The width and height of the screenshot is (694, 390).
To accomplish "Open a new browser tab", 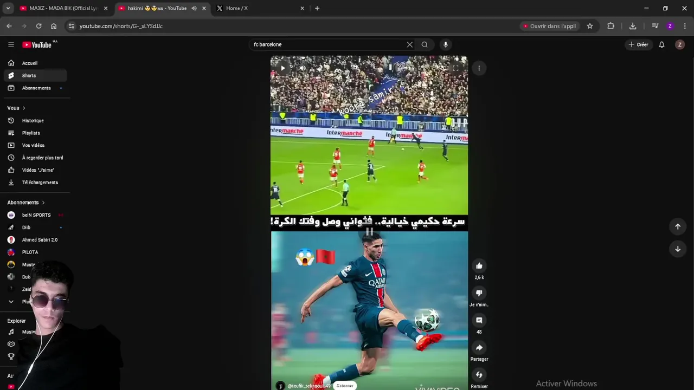I will pos(317,8).
